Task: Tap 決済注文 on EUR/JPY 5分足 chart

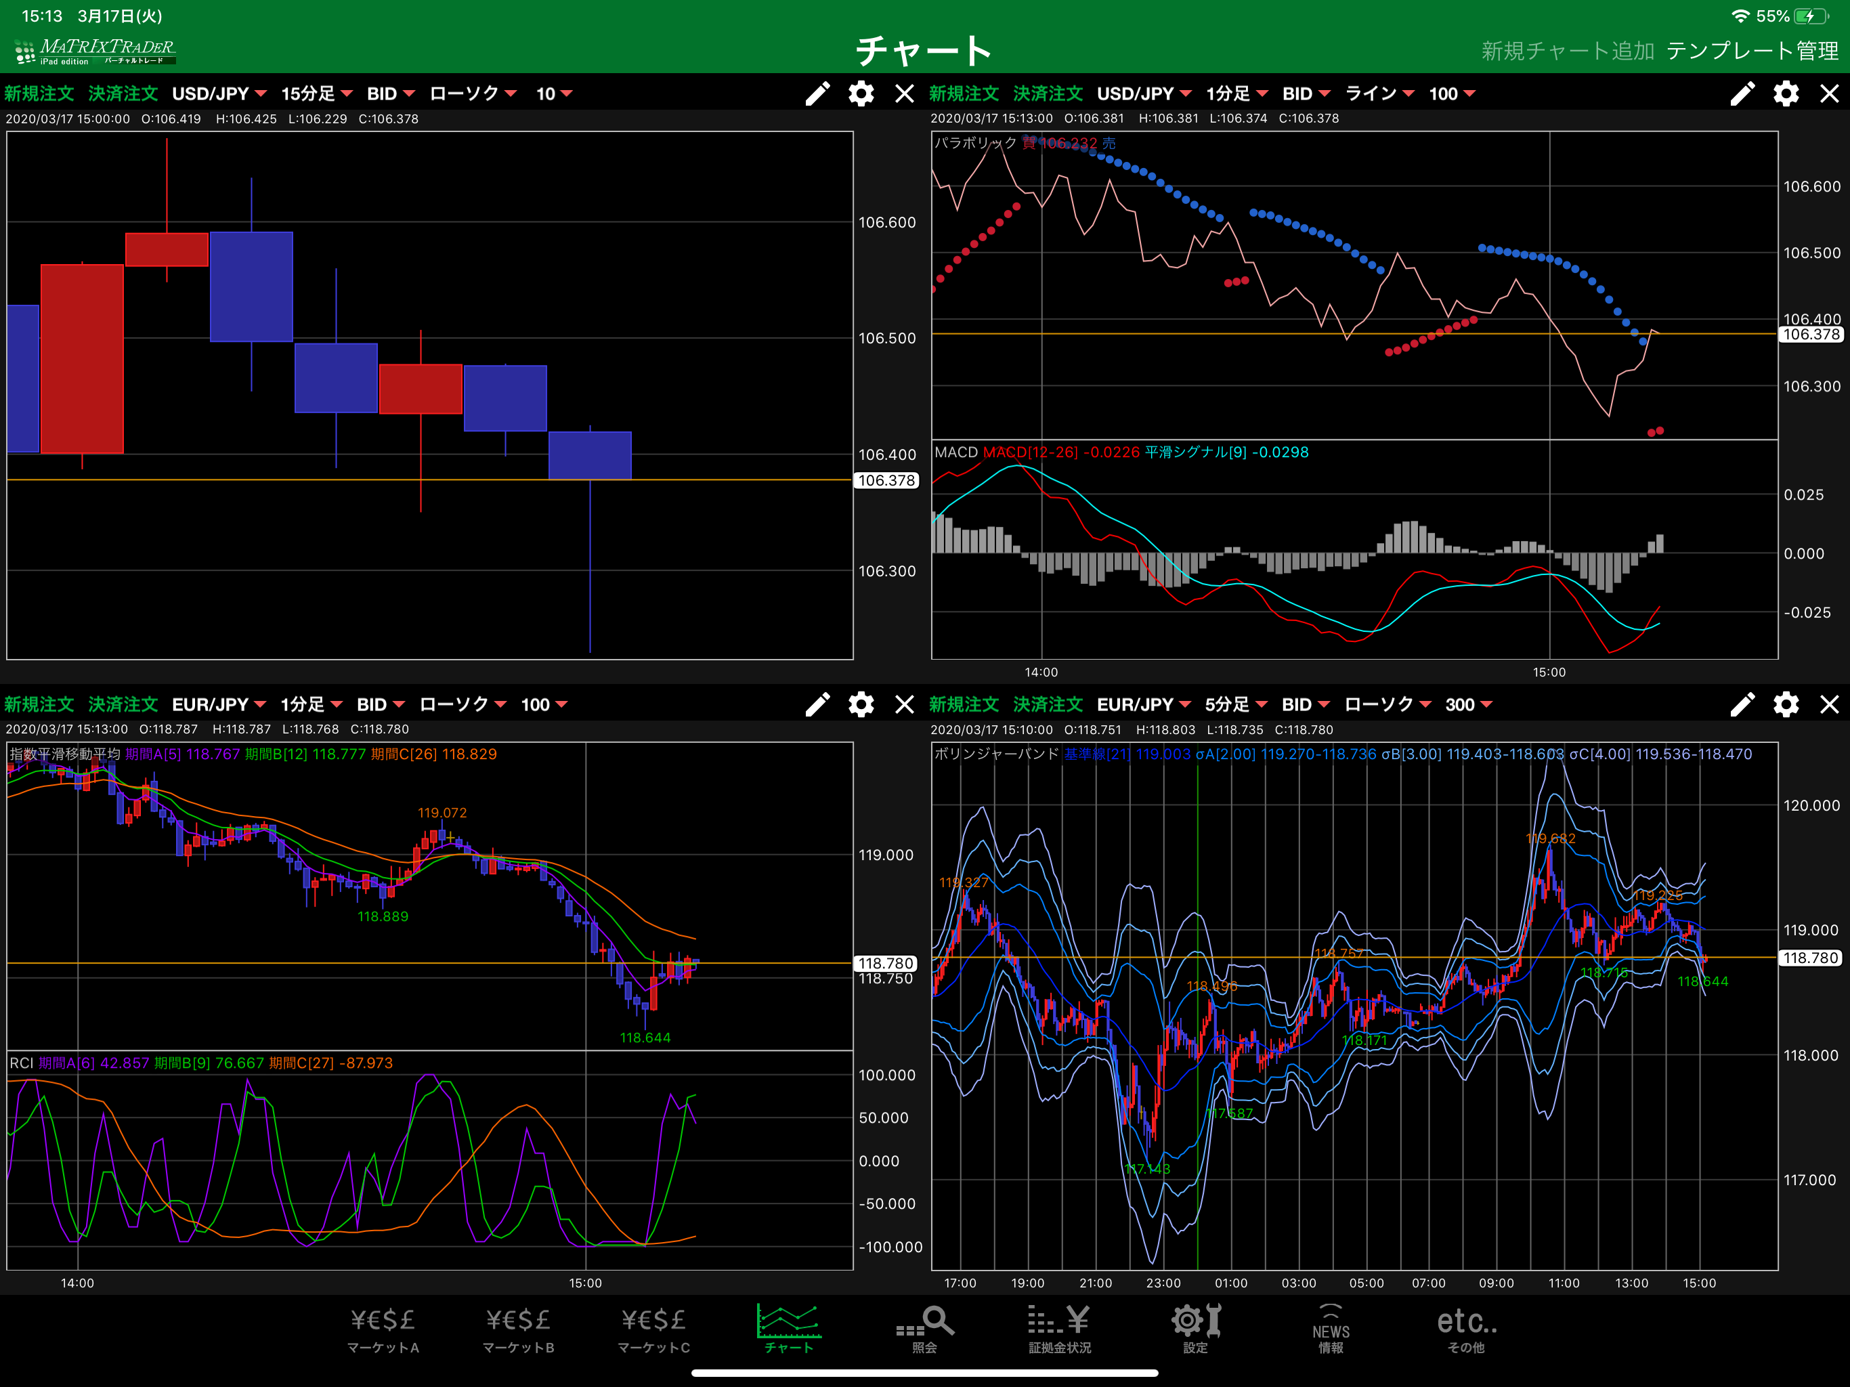Action: pyautogui.click(x=1048, y=704)
